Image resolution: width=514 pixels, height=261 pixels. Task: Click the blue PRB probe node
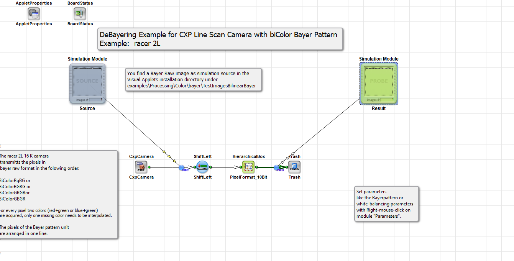tap(277, 167)
